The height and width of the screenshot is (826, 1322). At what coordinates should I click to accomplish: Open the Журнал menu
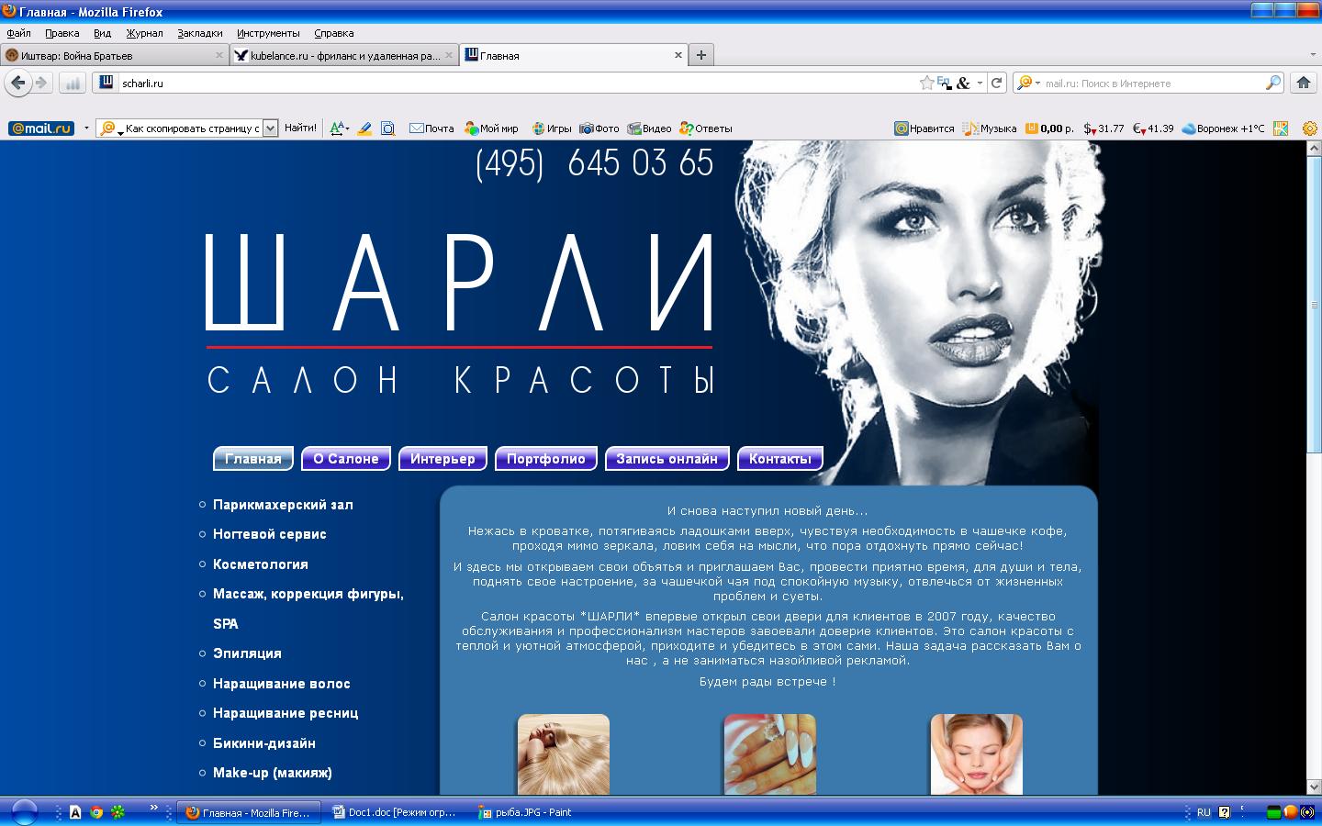coord(144,33)
